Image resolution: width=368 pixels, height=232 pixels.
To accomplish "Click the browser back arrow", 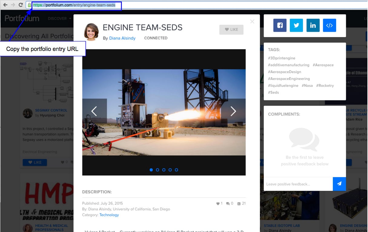I will click(5, 5).
